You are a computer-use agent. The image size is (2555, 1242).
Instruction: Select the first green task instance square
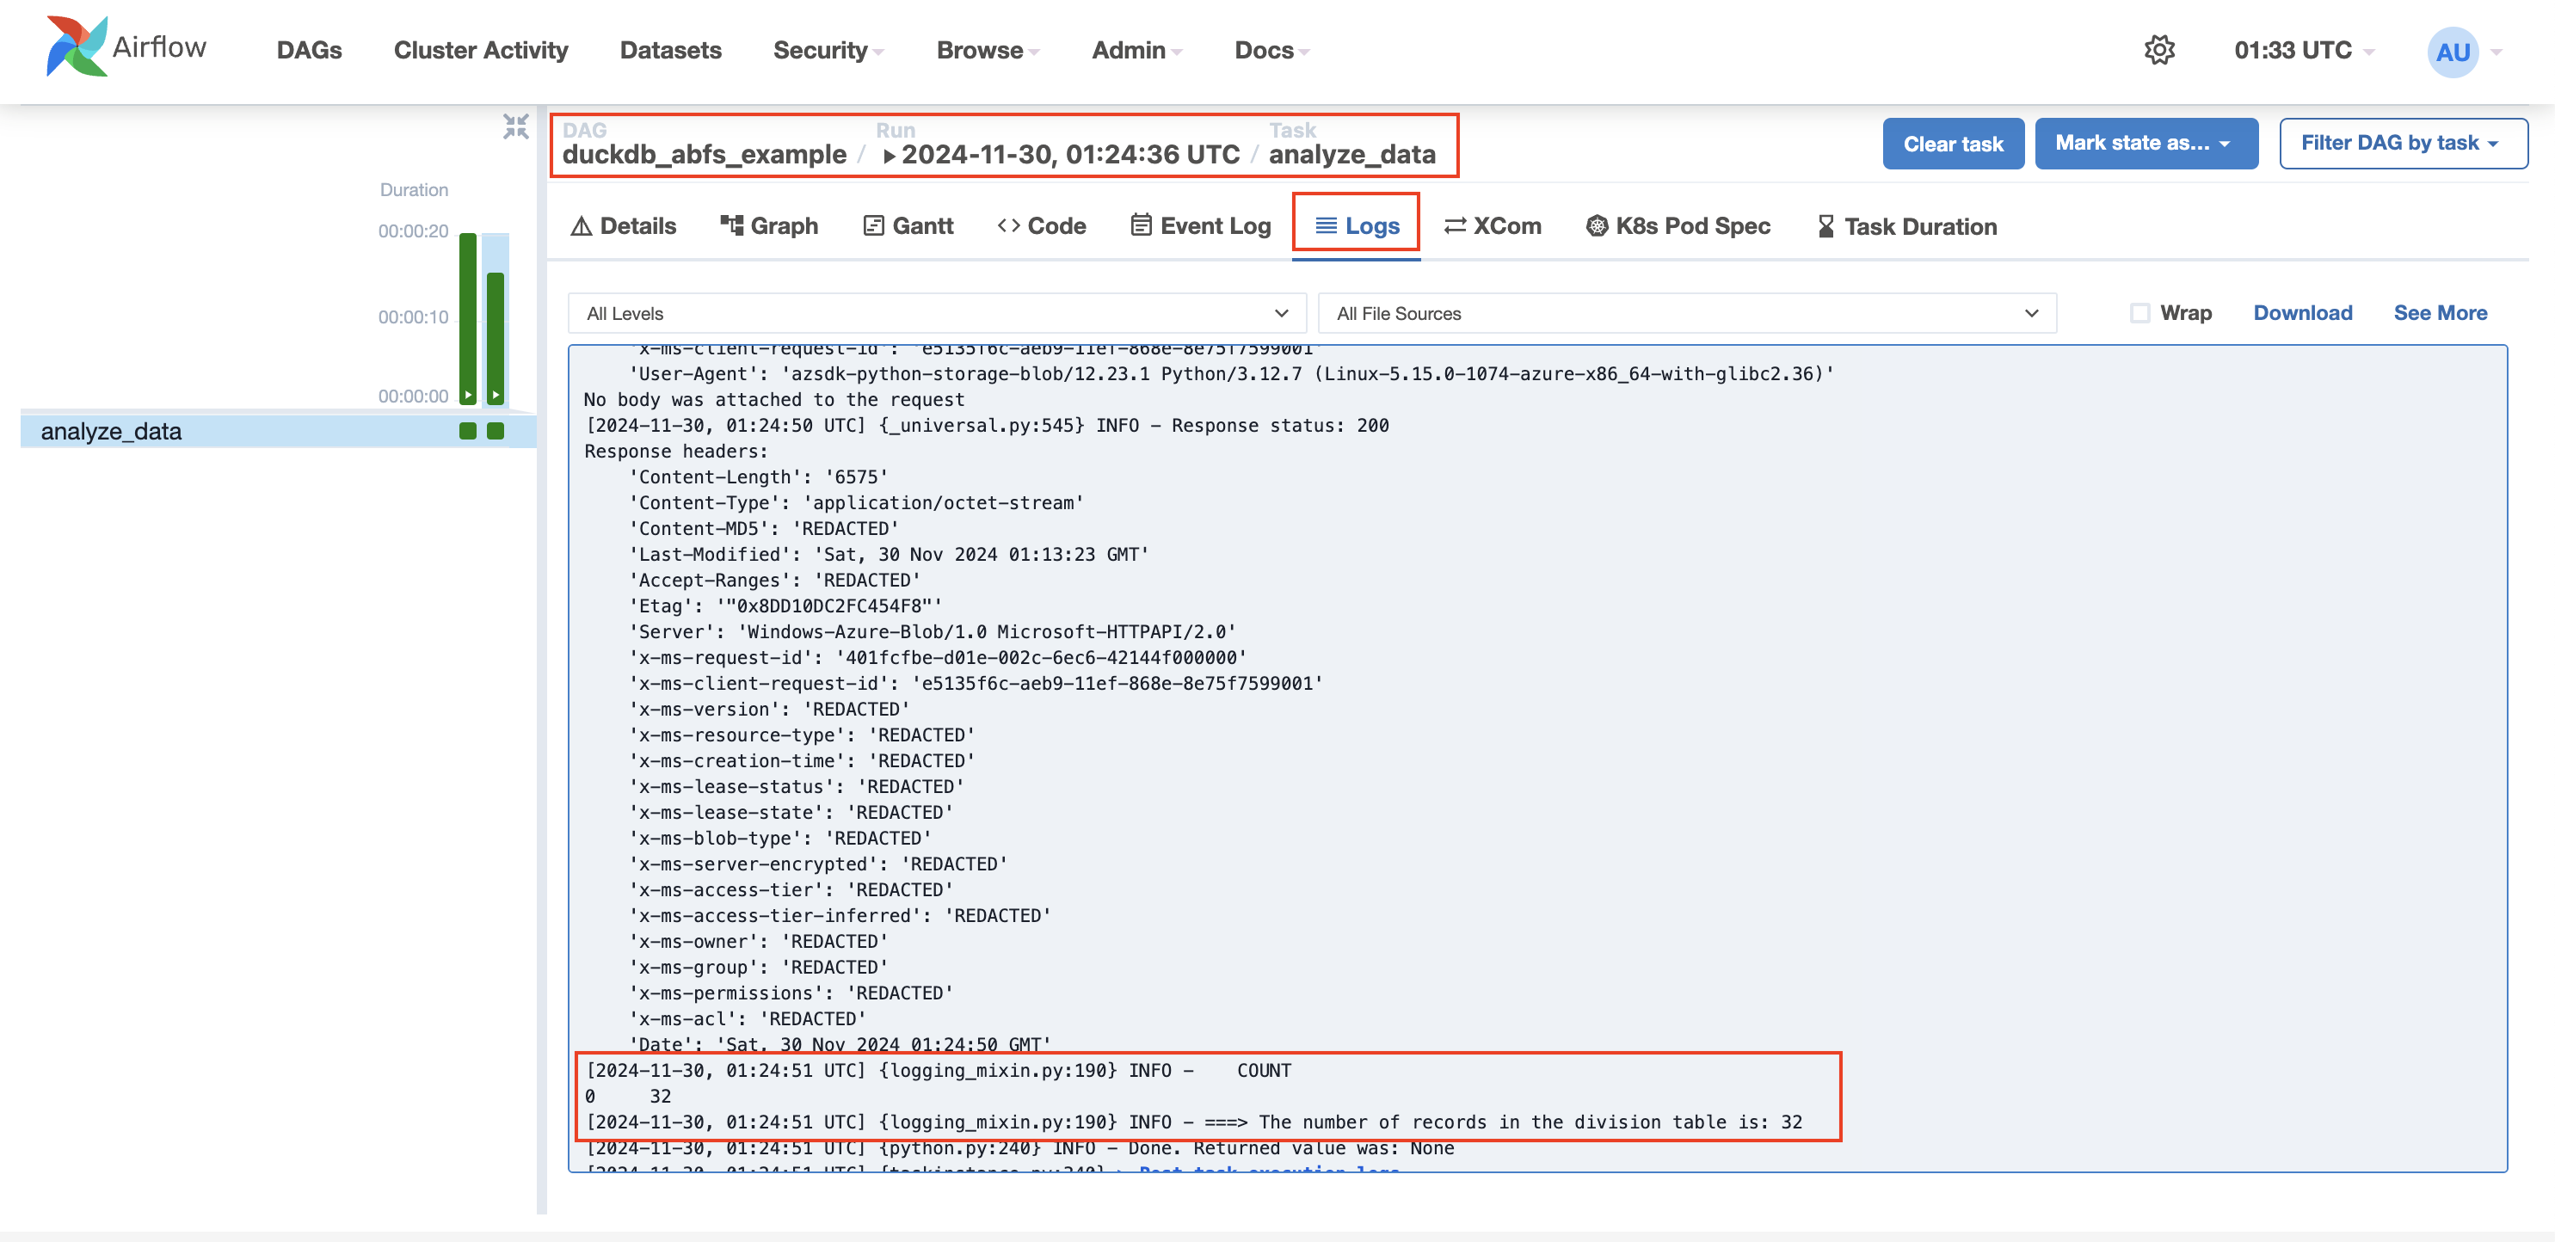468,431
